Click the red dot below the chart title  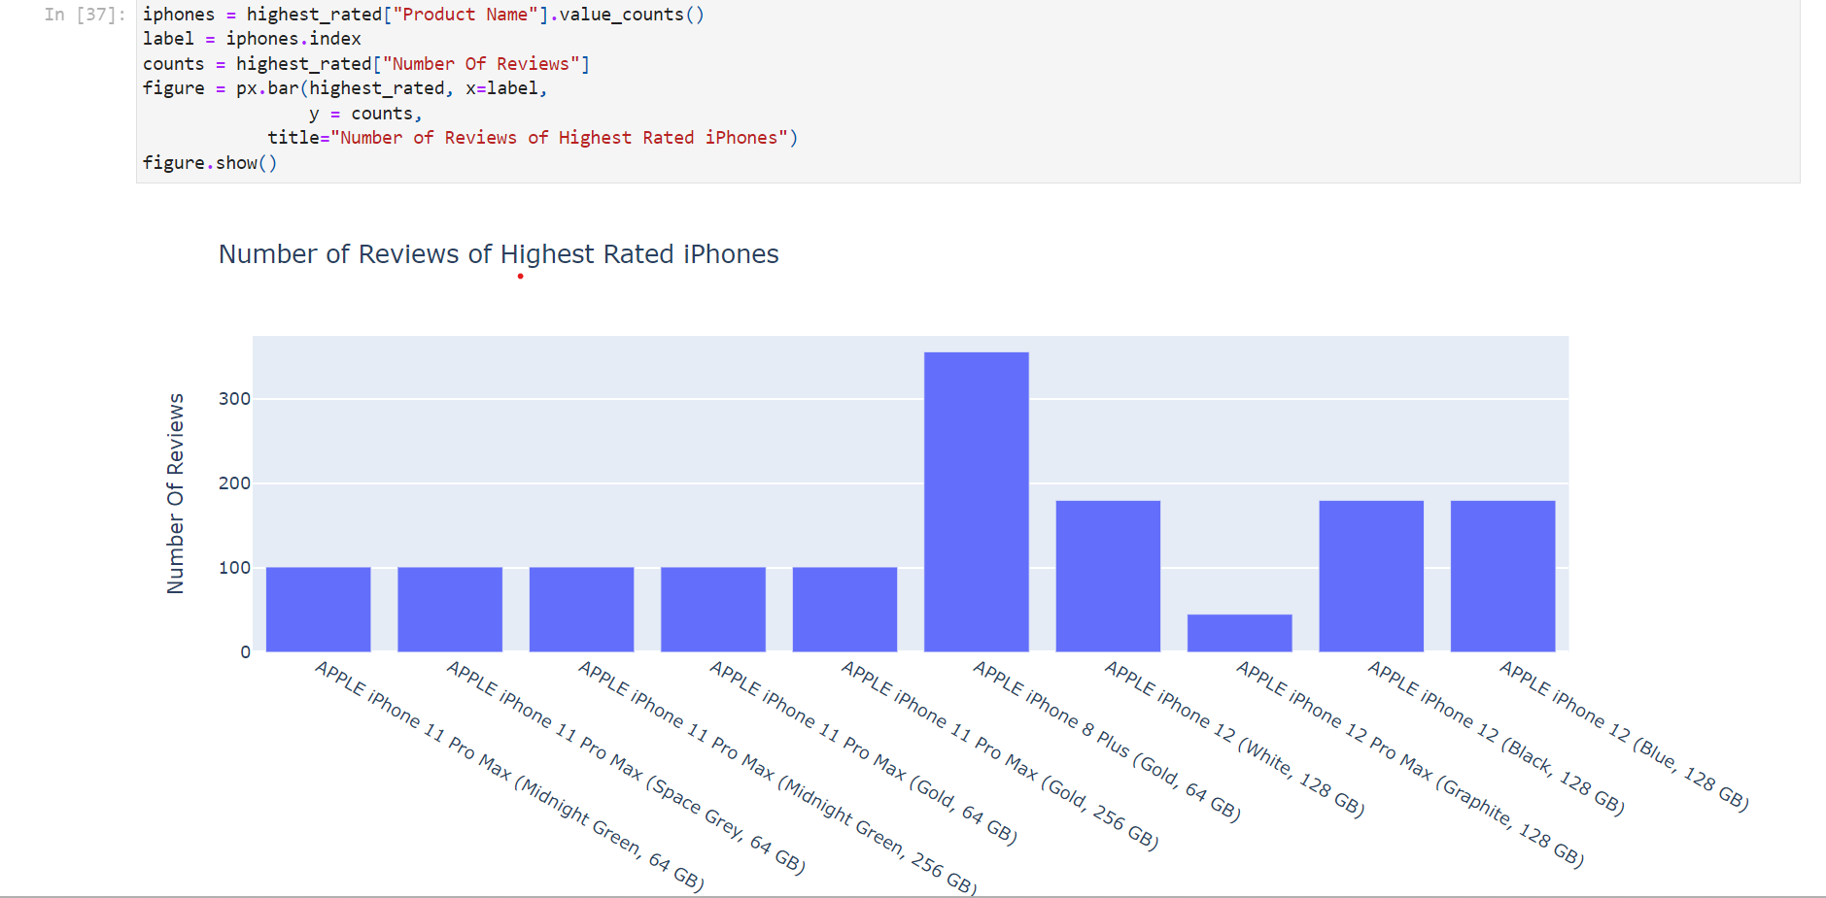click(520, 276)
